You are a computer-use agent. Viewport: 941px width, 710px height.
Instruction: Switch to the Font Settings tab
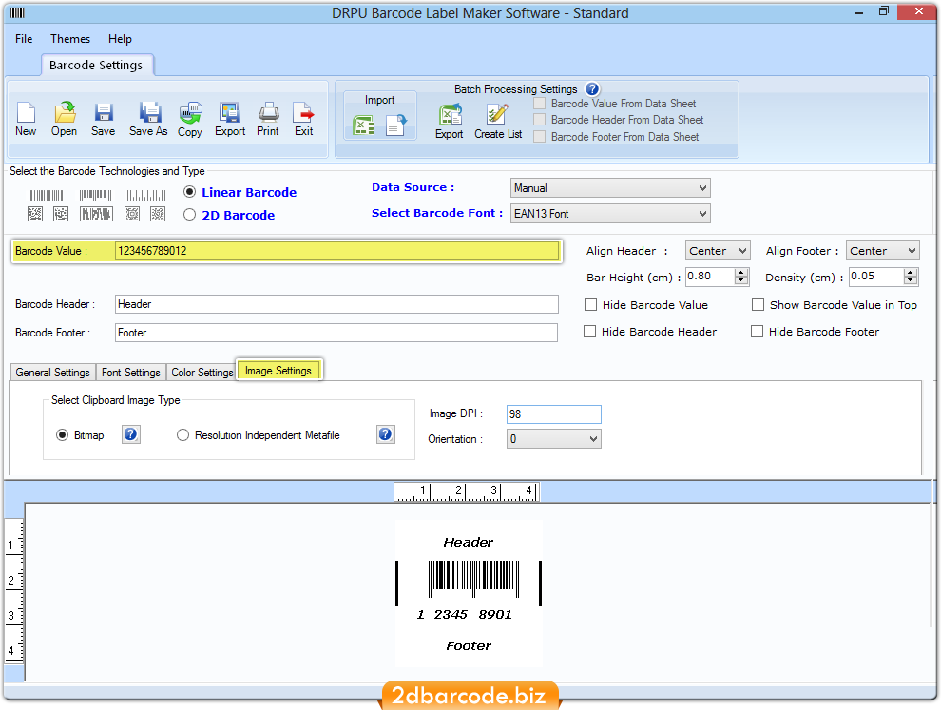[131, 372]
